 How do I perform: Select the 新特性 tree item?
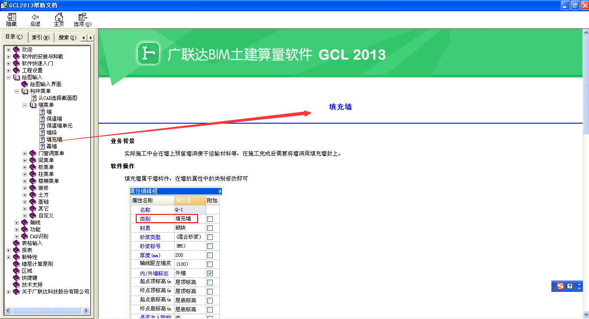30,257
